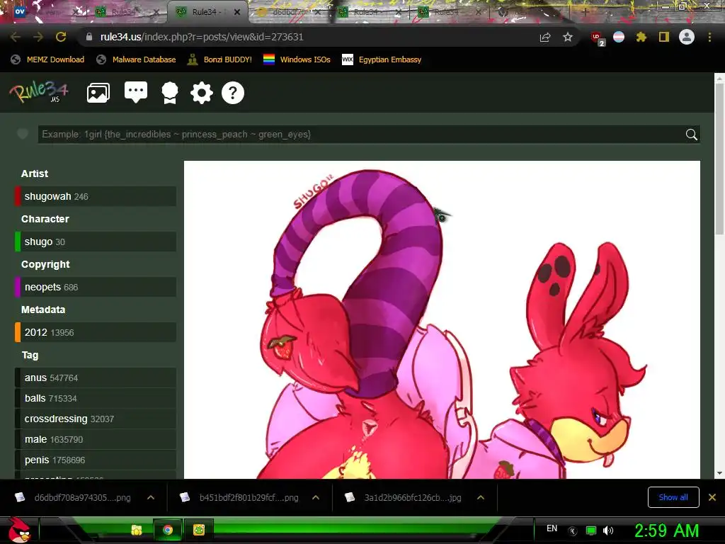Open the Bonzi BUDDY! bookmark
The height and width of the screenshot is (544, 725).
click(x=219, y=59)
